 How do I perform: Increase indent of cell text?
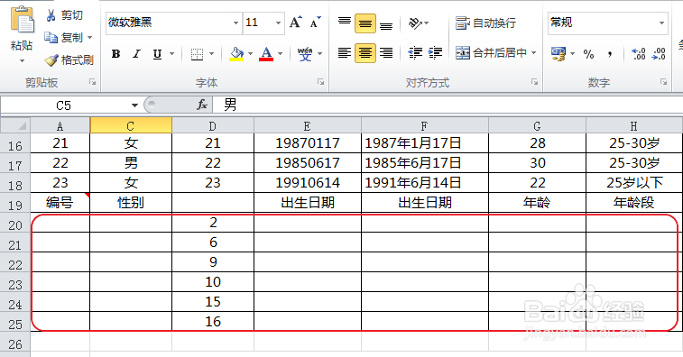pyautogui.click(x=435, y=53)
